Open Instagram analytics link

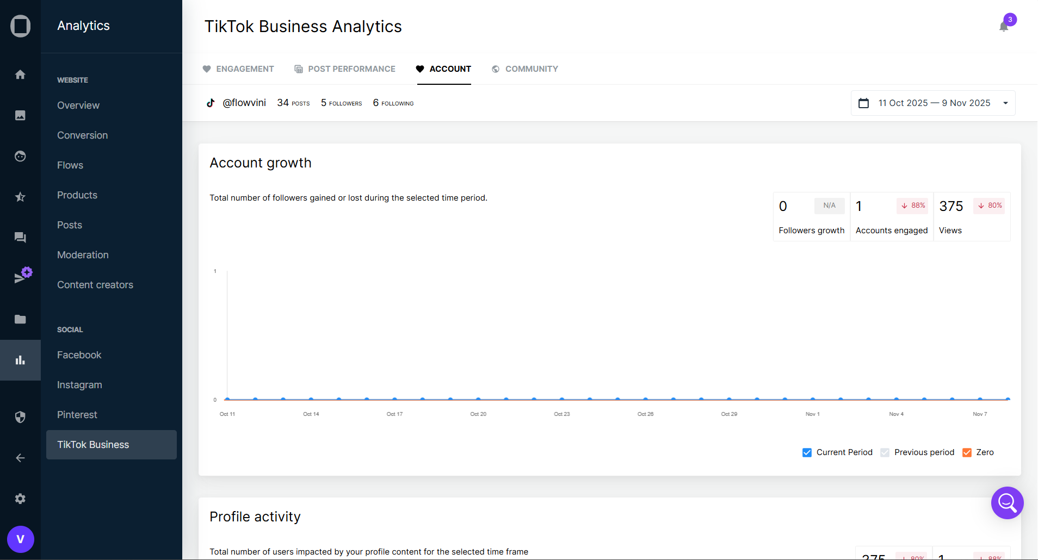click(x=79, y=385)
